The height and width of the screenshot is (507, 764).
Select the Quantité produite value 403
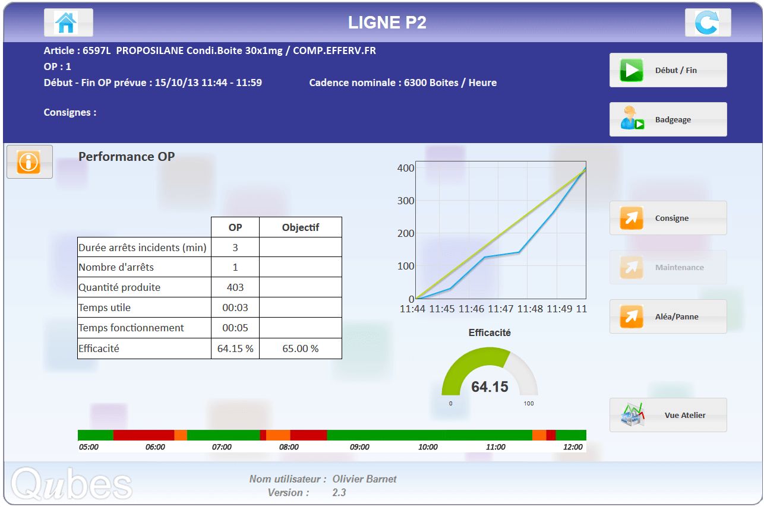[235, 287]
